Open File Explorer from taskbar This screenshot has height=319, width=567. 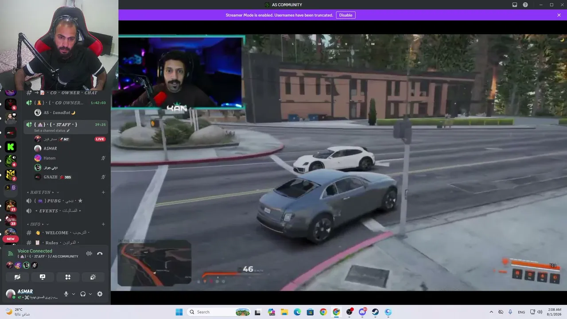[284, 312]
